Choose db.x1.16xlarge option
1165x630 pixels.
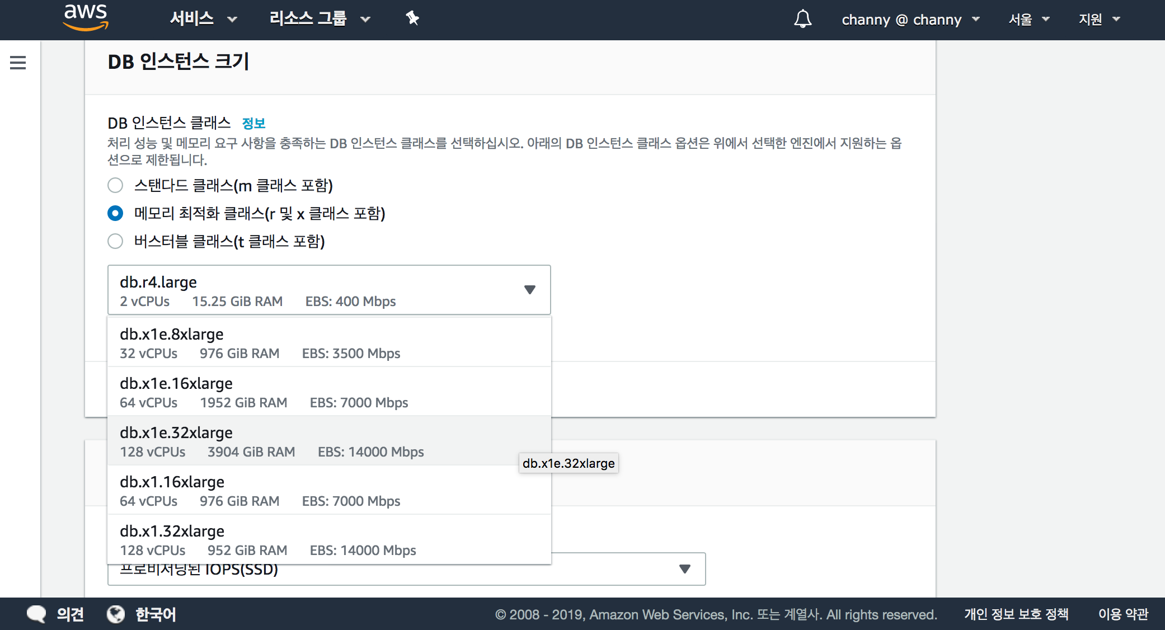(329, 490)
